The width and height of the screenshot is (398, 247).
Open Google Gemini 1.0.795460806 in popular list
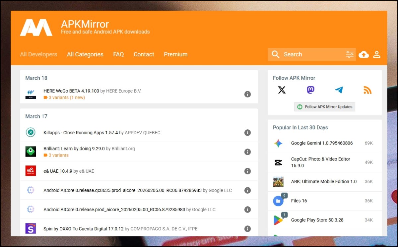point(322,143)
